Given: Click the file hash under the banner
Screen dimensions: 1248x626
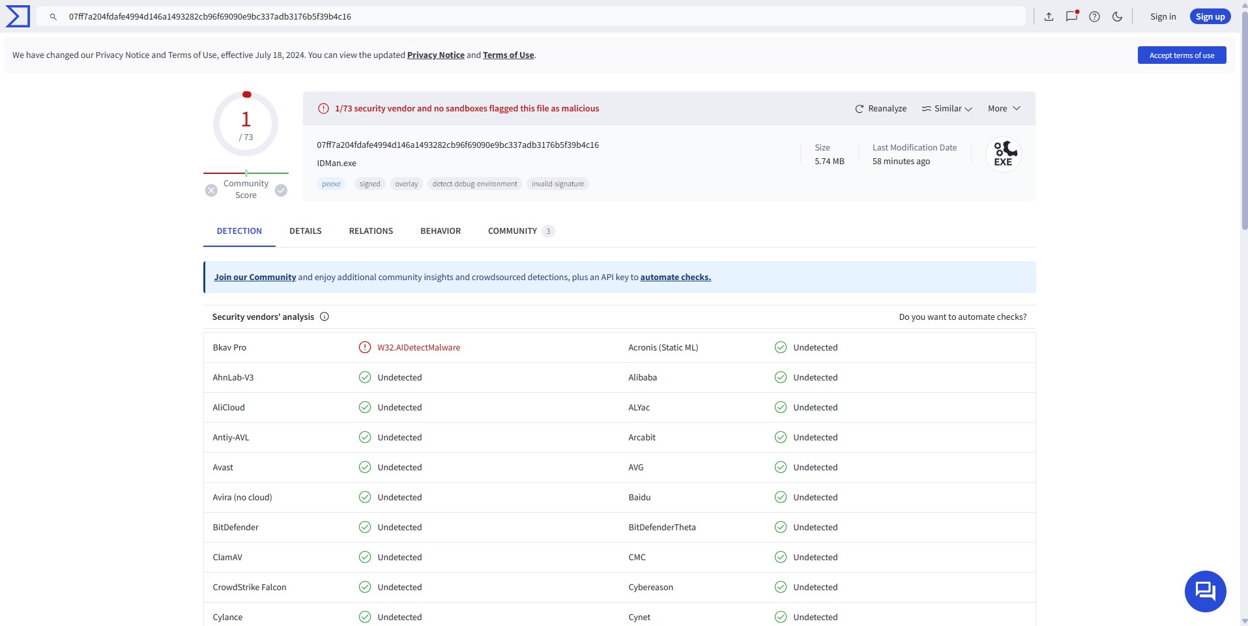Looking at the screenshot, I should click(x=457, y=145).
